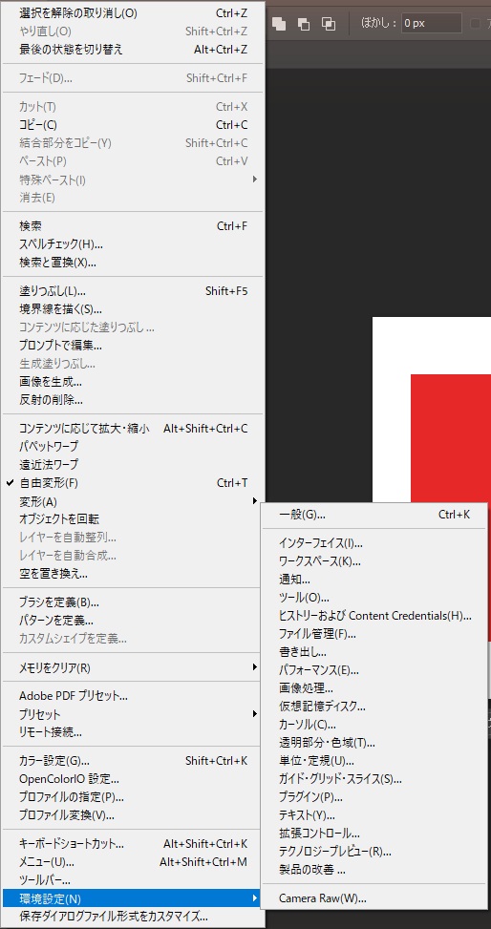Toggle checked 自由変形(F) menu item
The image size is (491, 929).
click(x=134, y=483)
